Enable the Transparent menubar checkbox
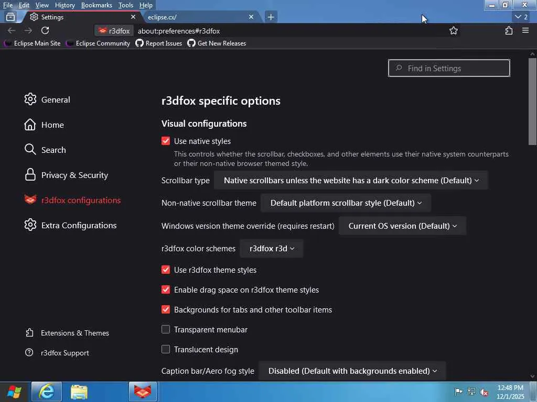Viewport: 537px width, 402px height. tap(166, 329)
